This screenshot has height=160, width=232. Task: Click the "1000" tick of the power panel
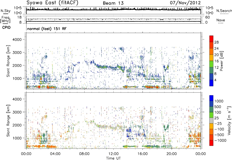[17, 78]
